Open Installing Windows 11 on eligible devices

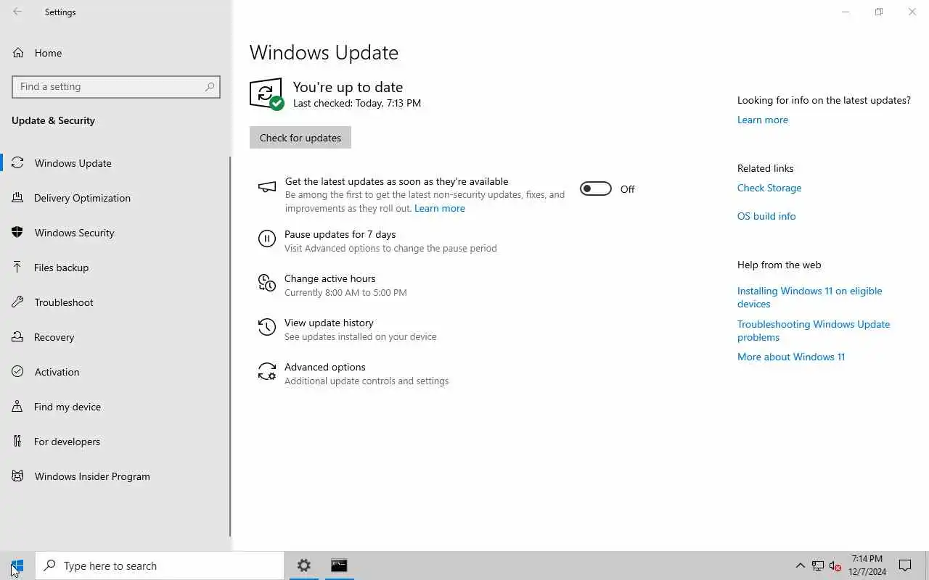tap(810, 297)
